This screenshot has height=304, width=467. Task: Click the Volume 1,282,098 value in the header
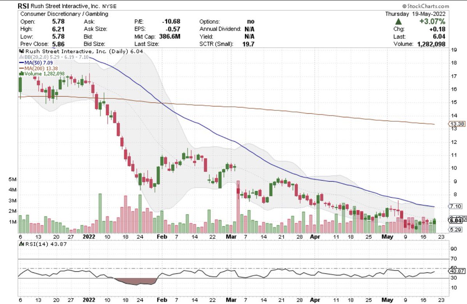click(x=431, y=44)
